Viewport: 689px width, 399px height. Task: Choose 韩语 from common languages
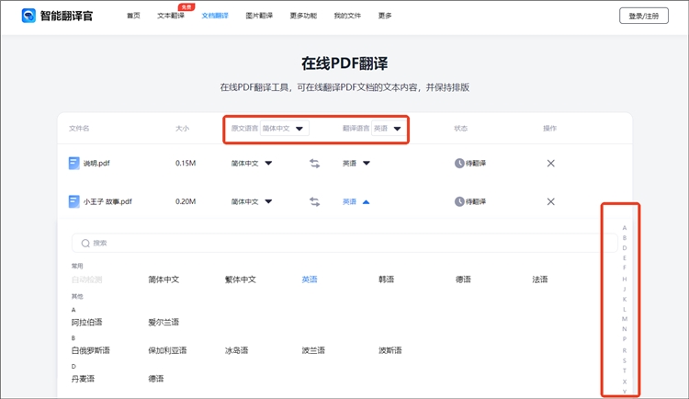click(386, 279)
